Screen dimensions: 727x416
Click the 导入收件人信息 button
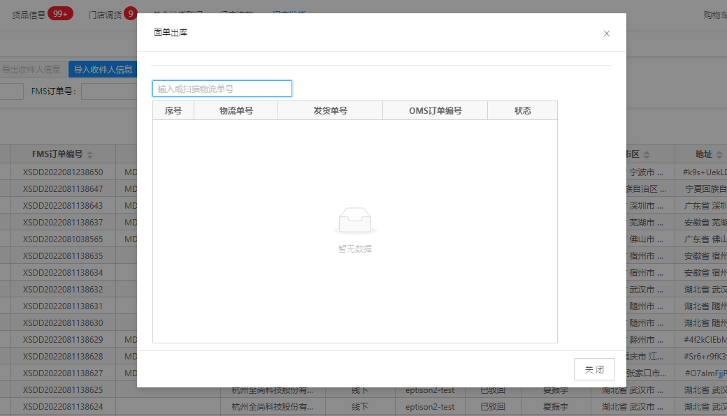pos(103,70)
